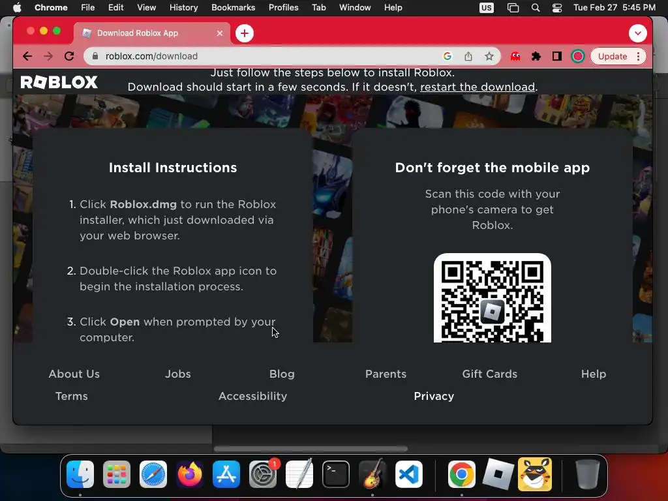668x501 pixels.
Task: Launch GarageBand from the Dock
Action: point(372,474)
